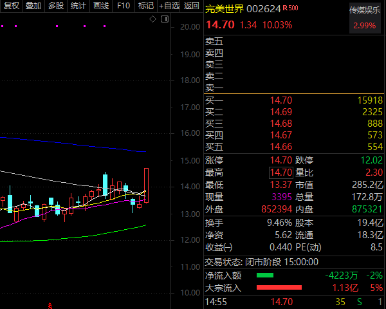Image resolution: width=386 pixels, height=309 pixels.
Task: Click the 10.00 price axis label
Action: click(x=190, y=293)
